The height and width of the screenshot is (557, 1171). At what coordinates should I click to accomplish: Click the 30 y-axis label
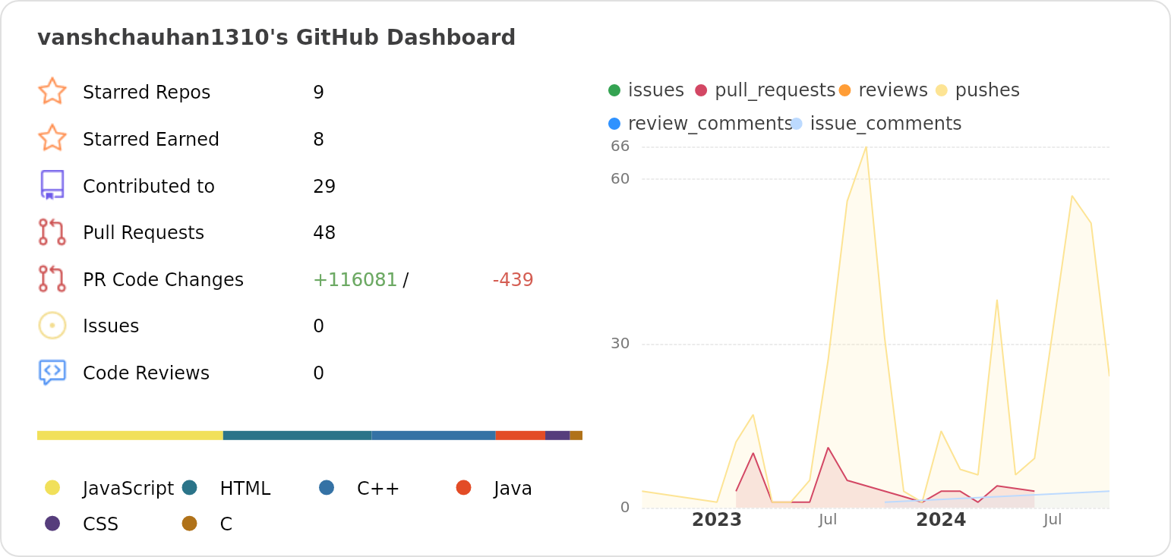pyautogui.click(x=620, y=344)
